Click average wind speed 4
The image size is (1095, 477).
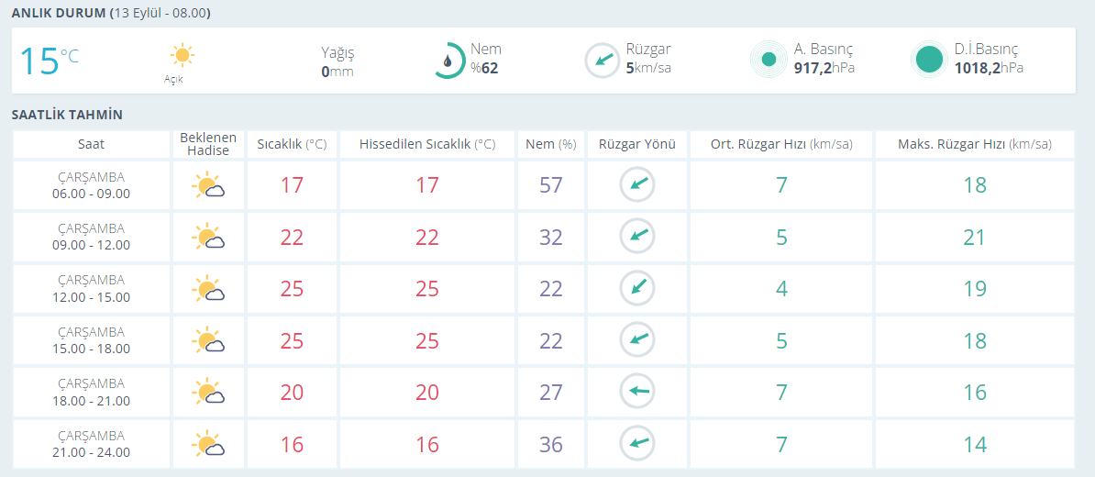click(x=781, y=289)
